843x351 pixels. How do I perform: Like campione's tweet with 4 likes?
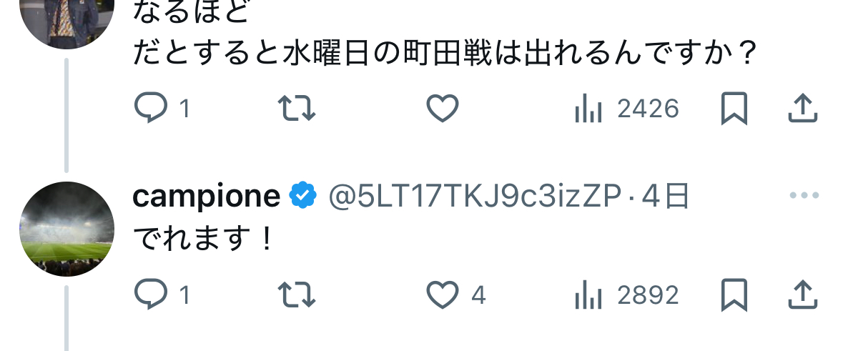pos(442,295)
